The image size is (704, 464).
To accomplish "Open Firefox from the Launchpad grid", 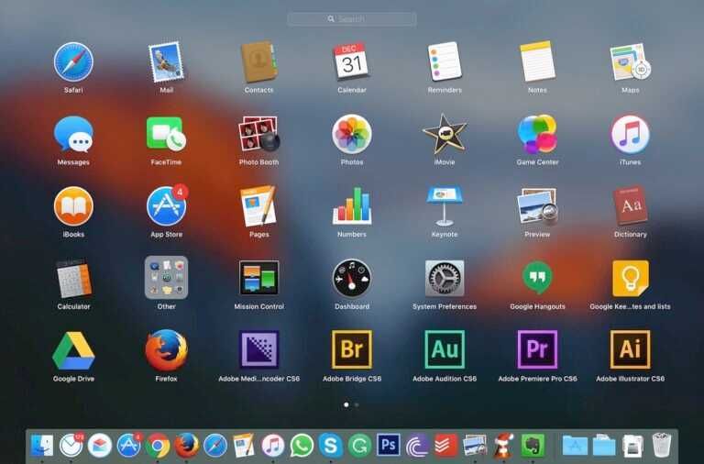I will tap(166, 350).
